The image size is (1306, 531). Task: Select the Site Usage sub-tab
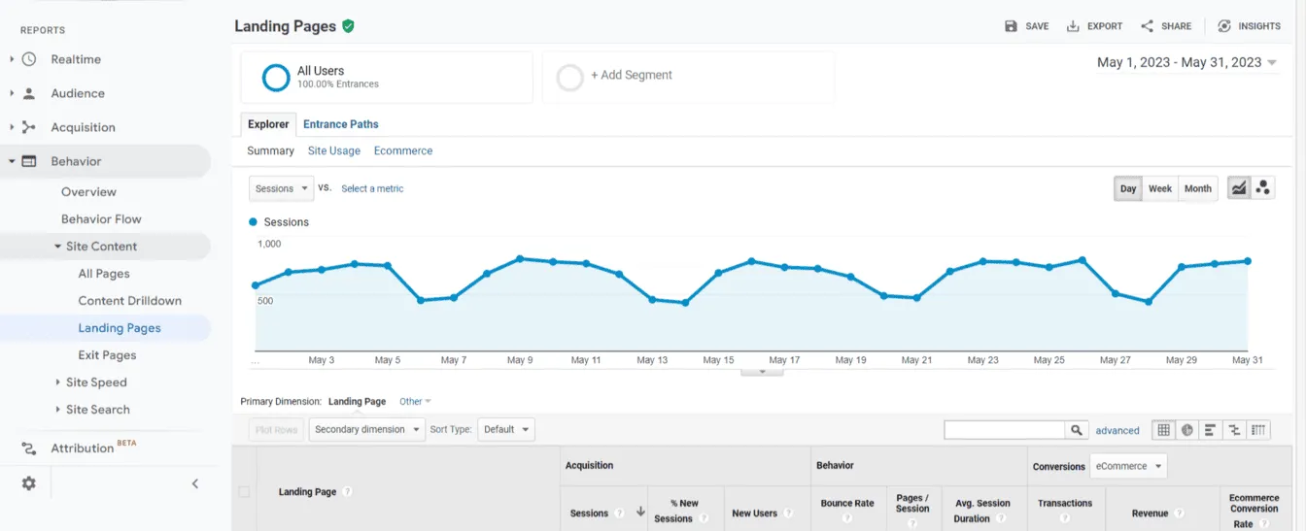point(334,150)
